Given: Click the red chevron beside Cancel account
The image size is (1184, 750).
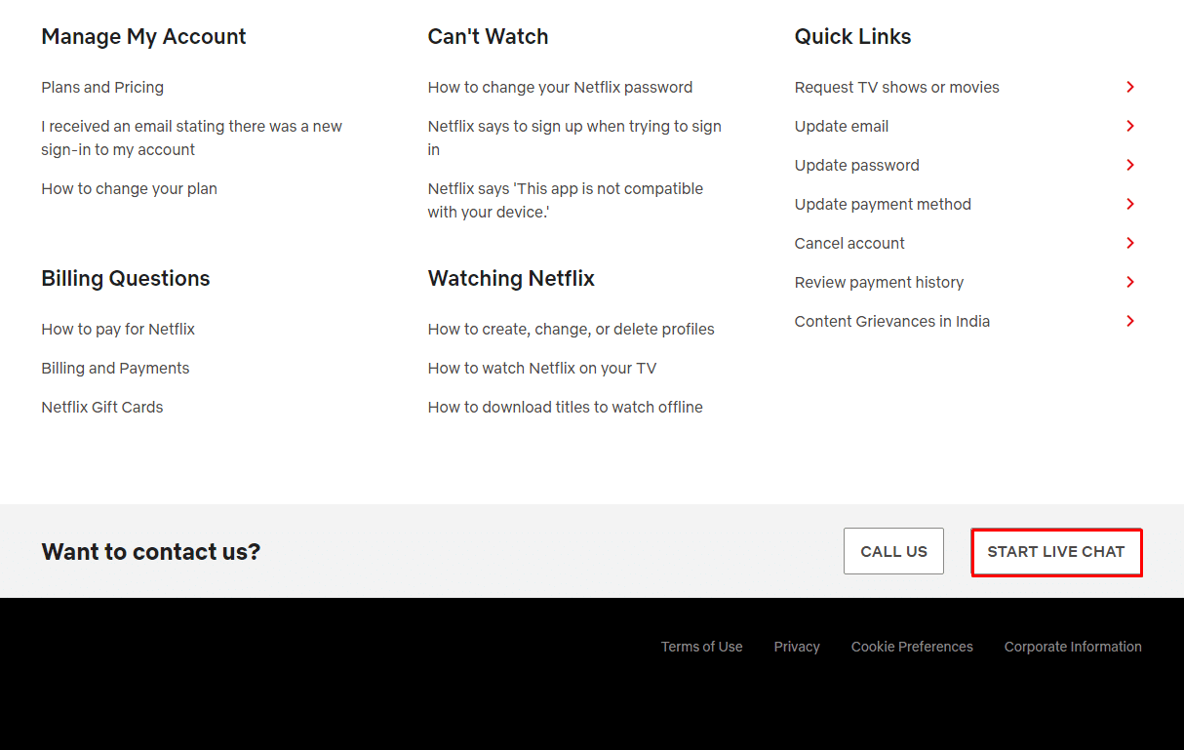Looking at the screenshot, I should (x=1130, y=243).
